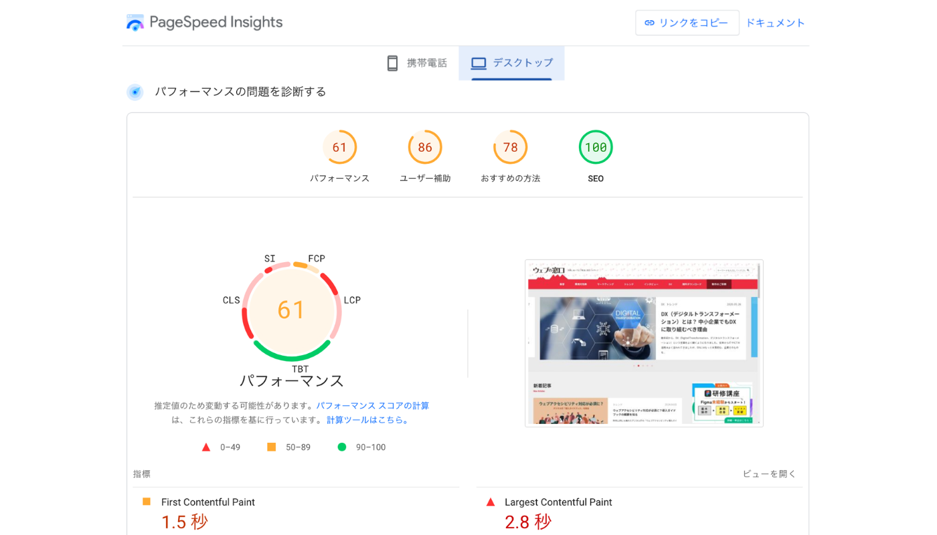The width and height of the screenshot is (937, 535).
Task: Jump to ユーザー補助 score gauge 86
Action: tap(425, 148)
